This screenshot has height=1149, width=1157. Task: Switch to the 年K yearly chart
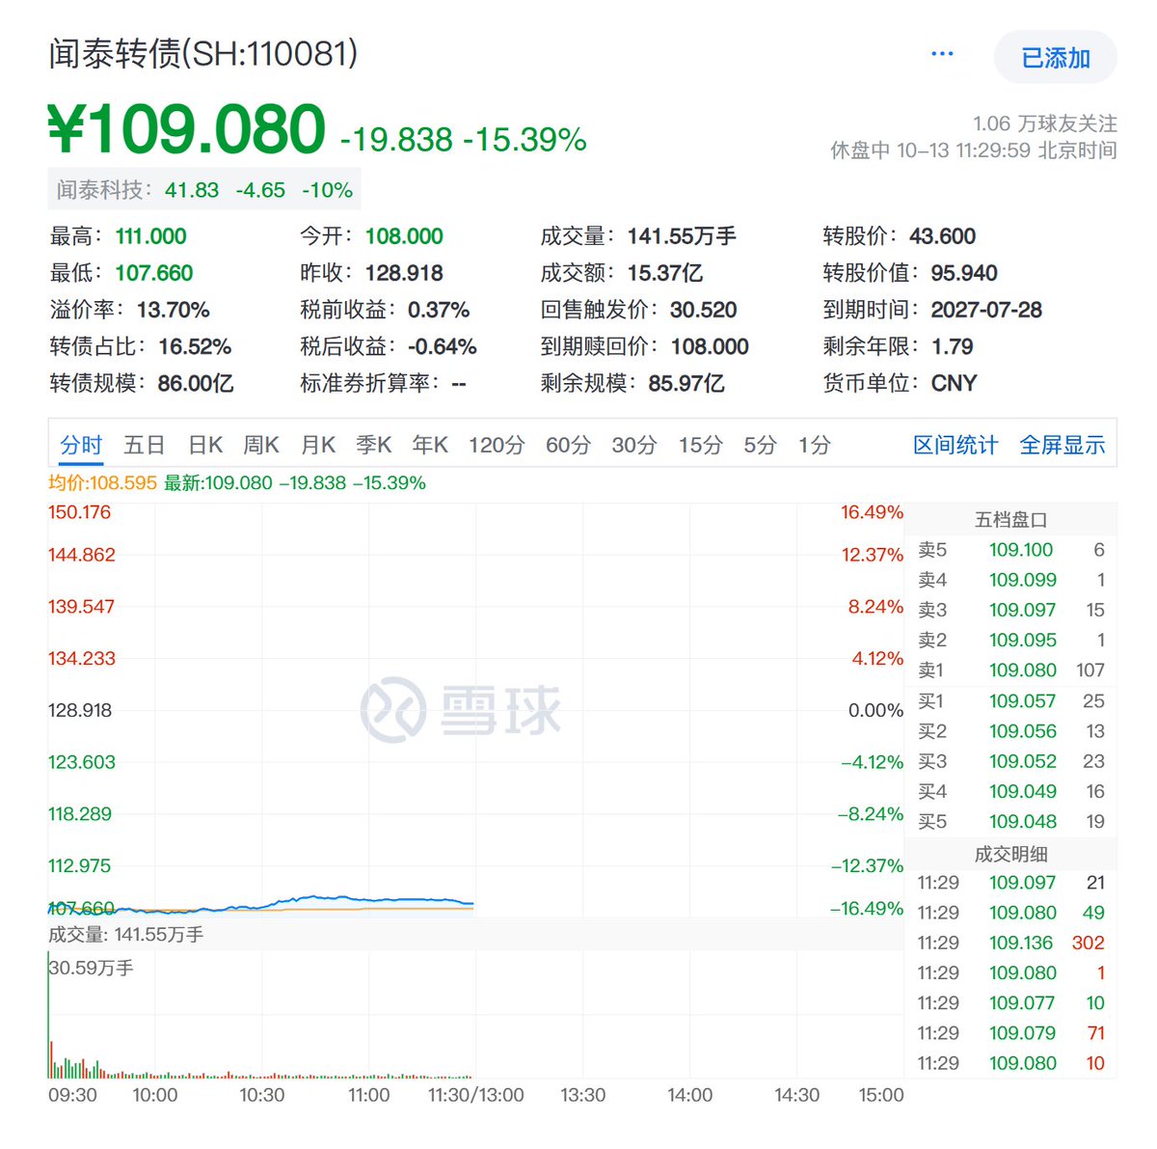point(430,445)
